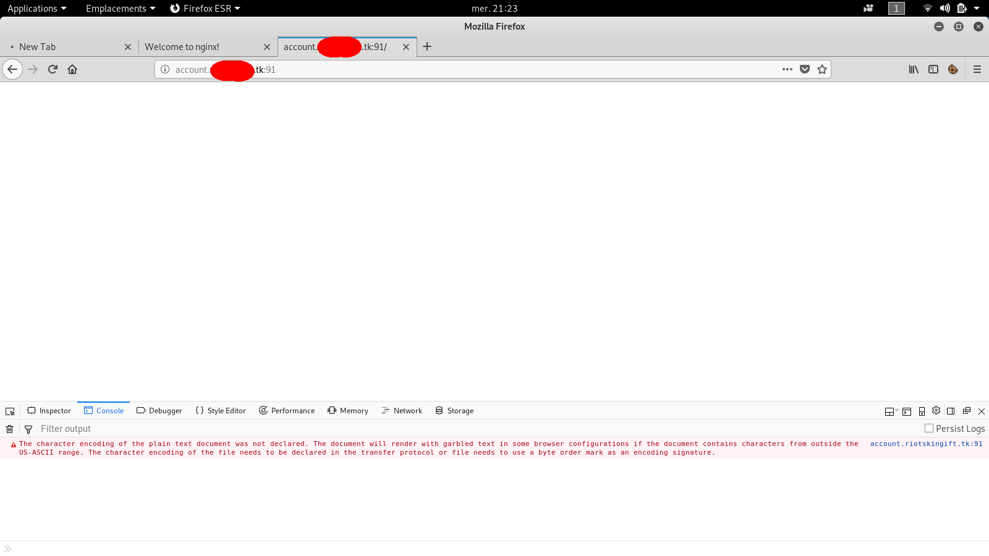Screen dimensions: 989x556
Task: Toggle the split console view
Action: [906, 410]
